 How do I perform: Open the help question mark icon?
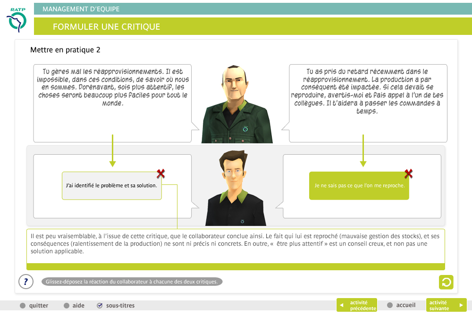[x=26, y=282]
